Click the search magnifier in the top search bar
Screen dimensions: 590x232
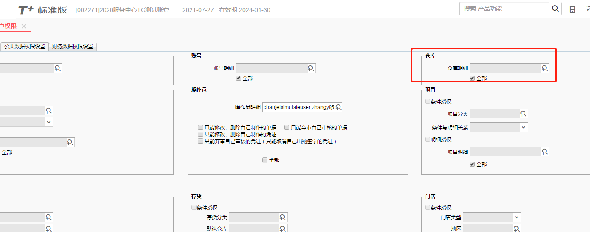555,9
